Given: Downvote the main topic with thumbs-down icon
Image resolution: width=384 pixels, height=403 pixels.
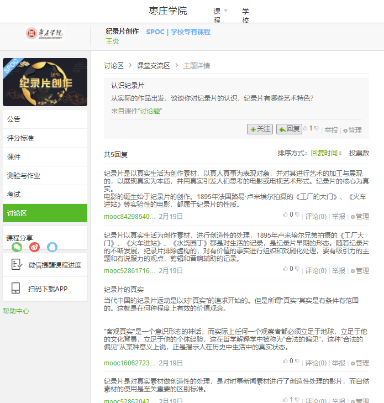Looking at the screenshot, I should click(318, 128).
